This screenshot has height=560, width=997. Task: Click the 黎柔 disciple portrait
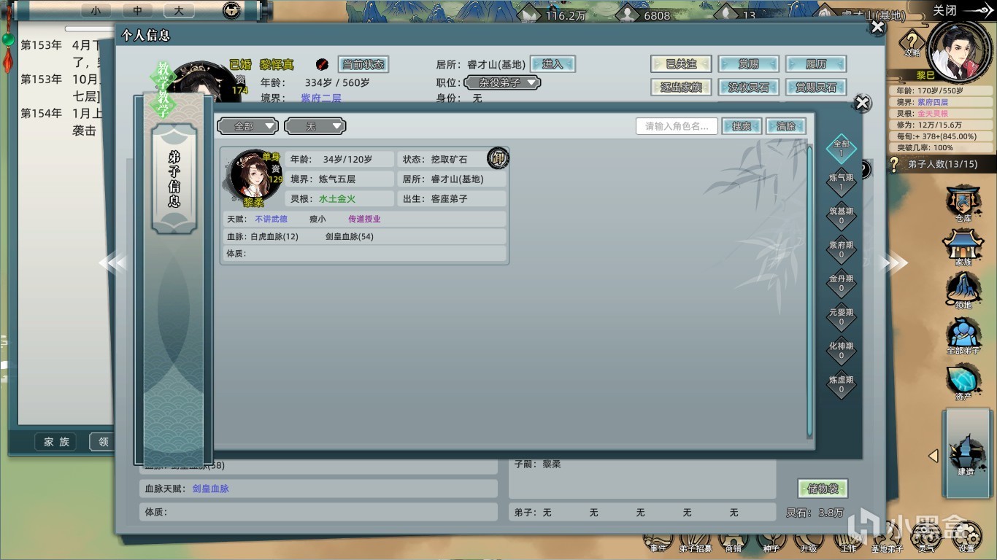tap(252, 176)
